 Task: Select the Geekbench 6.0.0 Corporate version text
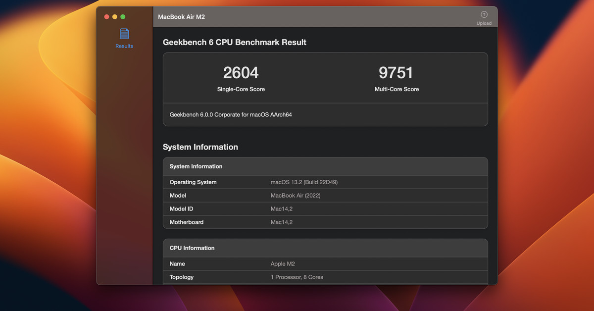point(231,114)
